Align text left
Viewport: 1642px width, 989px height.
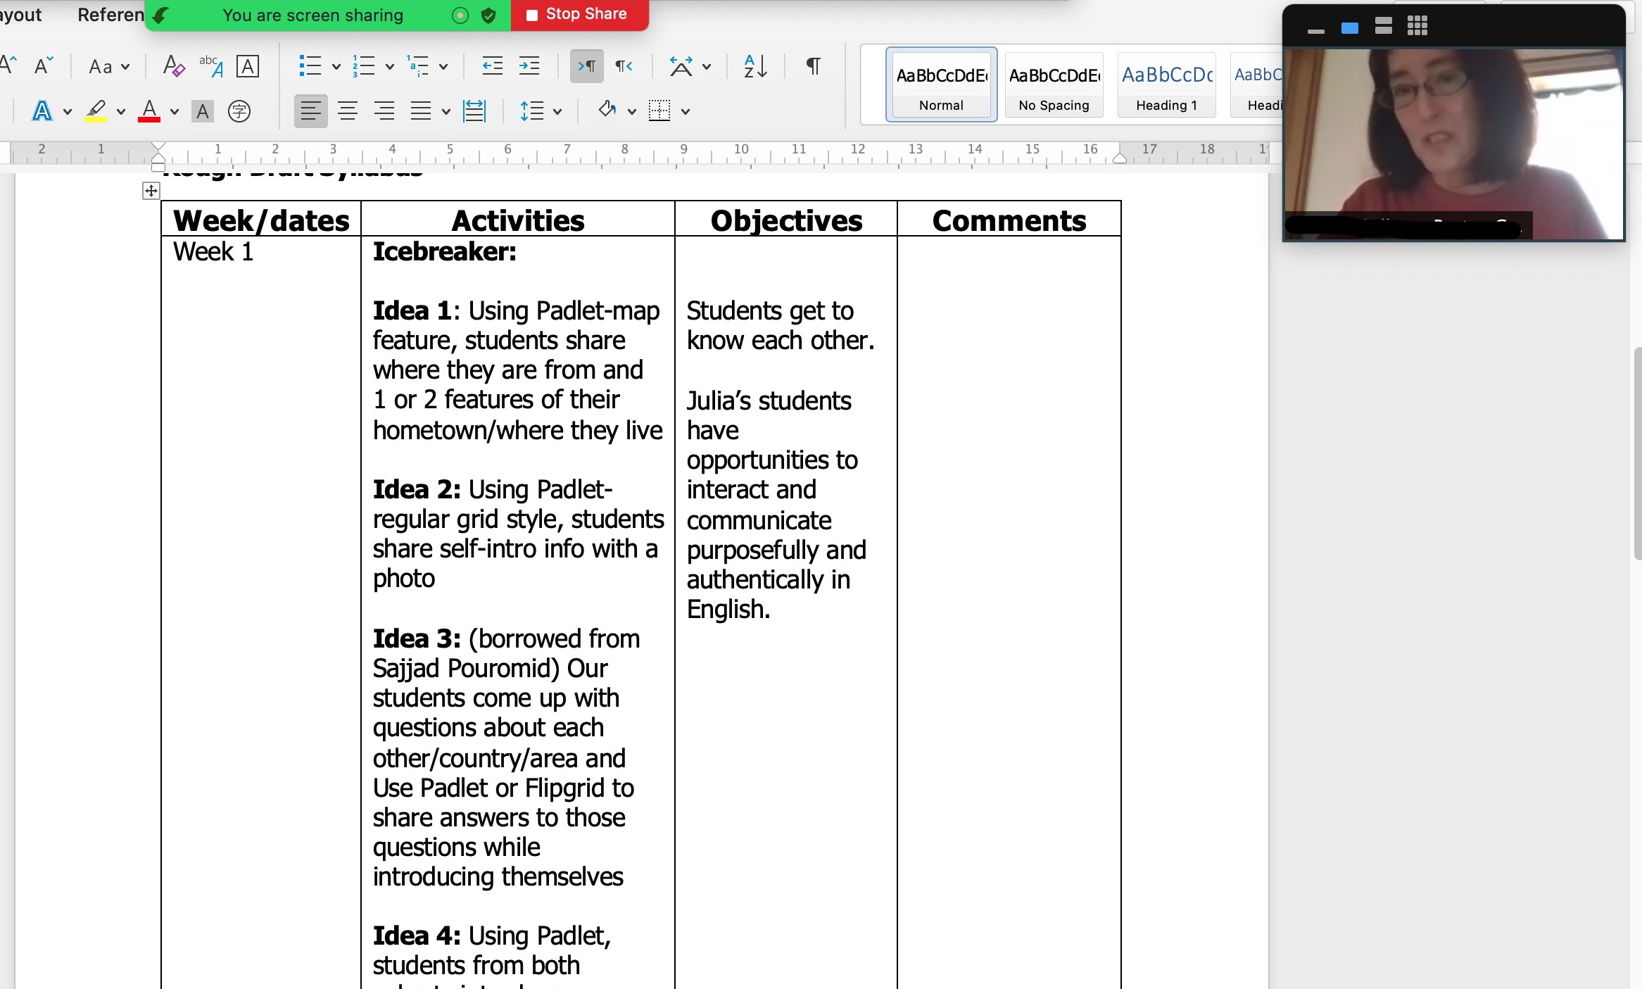[x=310, y=111]
